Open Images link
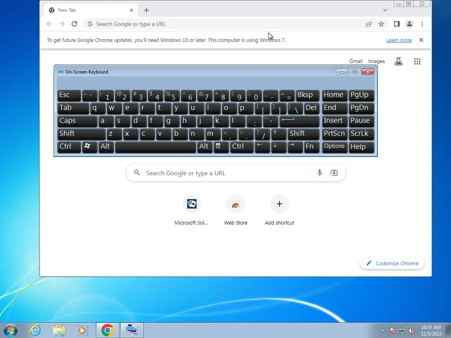The image size is (451, 338). pyautogui.click(x=376, y=61)
